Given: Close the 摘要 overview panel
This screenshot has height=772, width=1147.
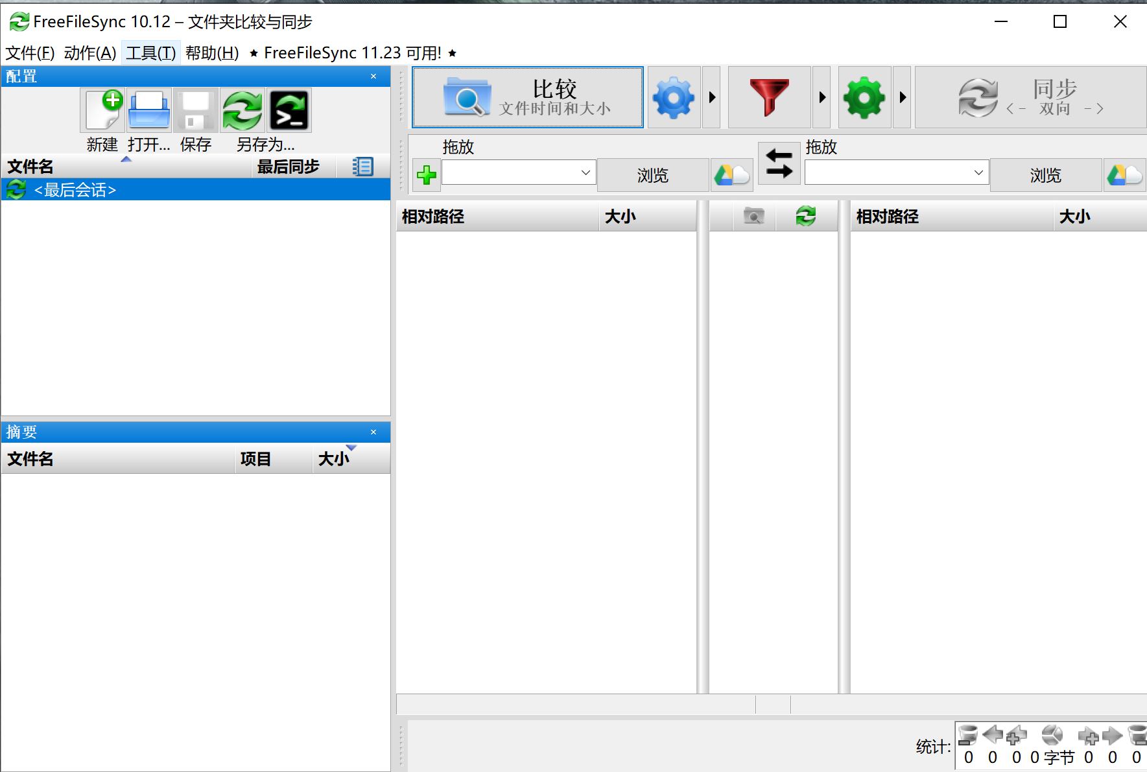Looking at the screenshot, I should (373, 432).
